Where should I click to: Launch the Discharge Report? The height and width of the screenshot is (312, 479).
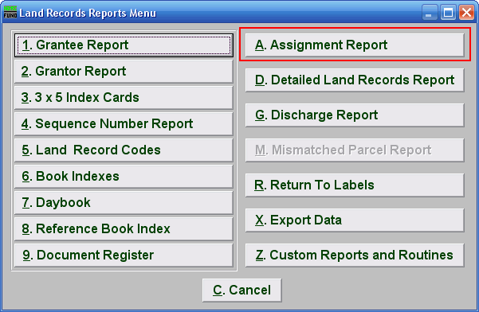355,115
